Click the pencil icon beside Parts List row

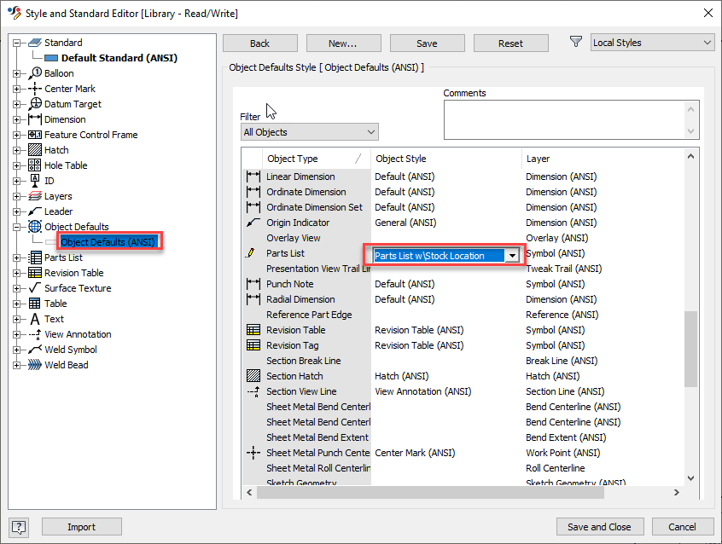pyautogui.click(x=252, y=253)
